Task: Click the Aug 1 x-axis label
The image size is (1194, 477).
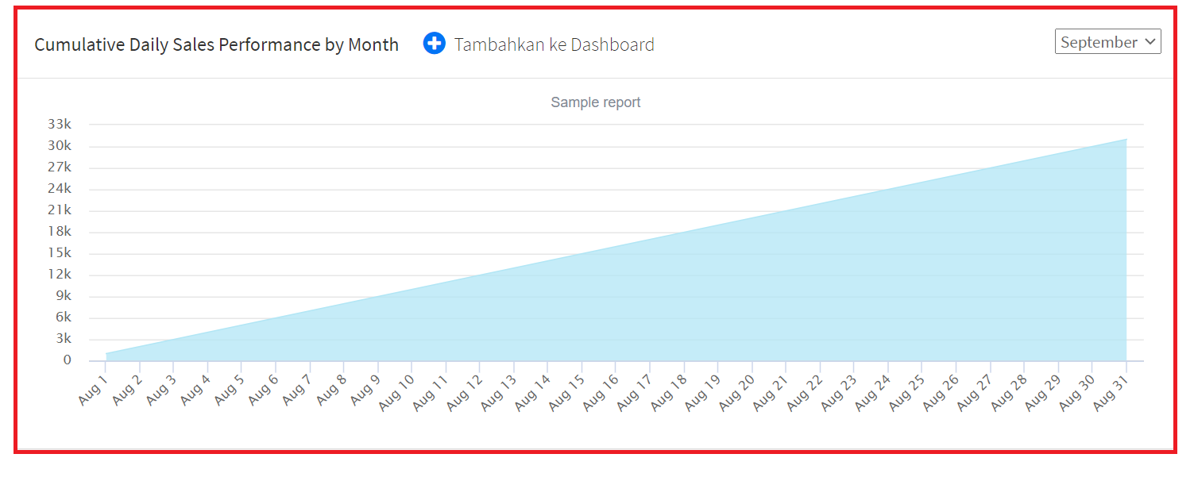Action: 93,384
